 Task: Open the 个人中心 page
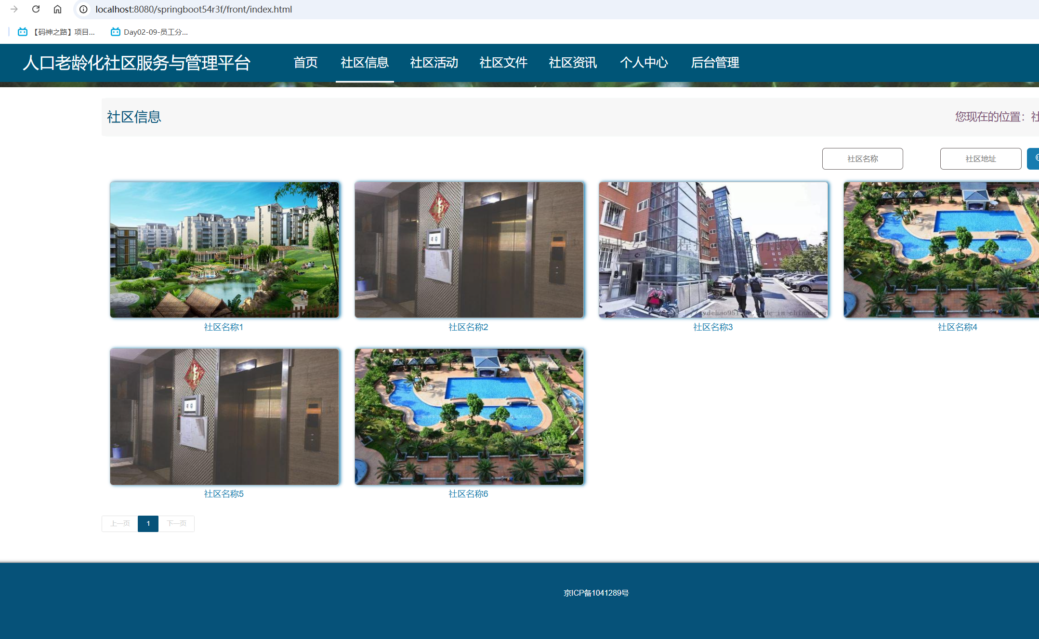(x=644, y=63)
